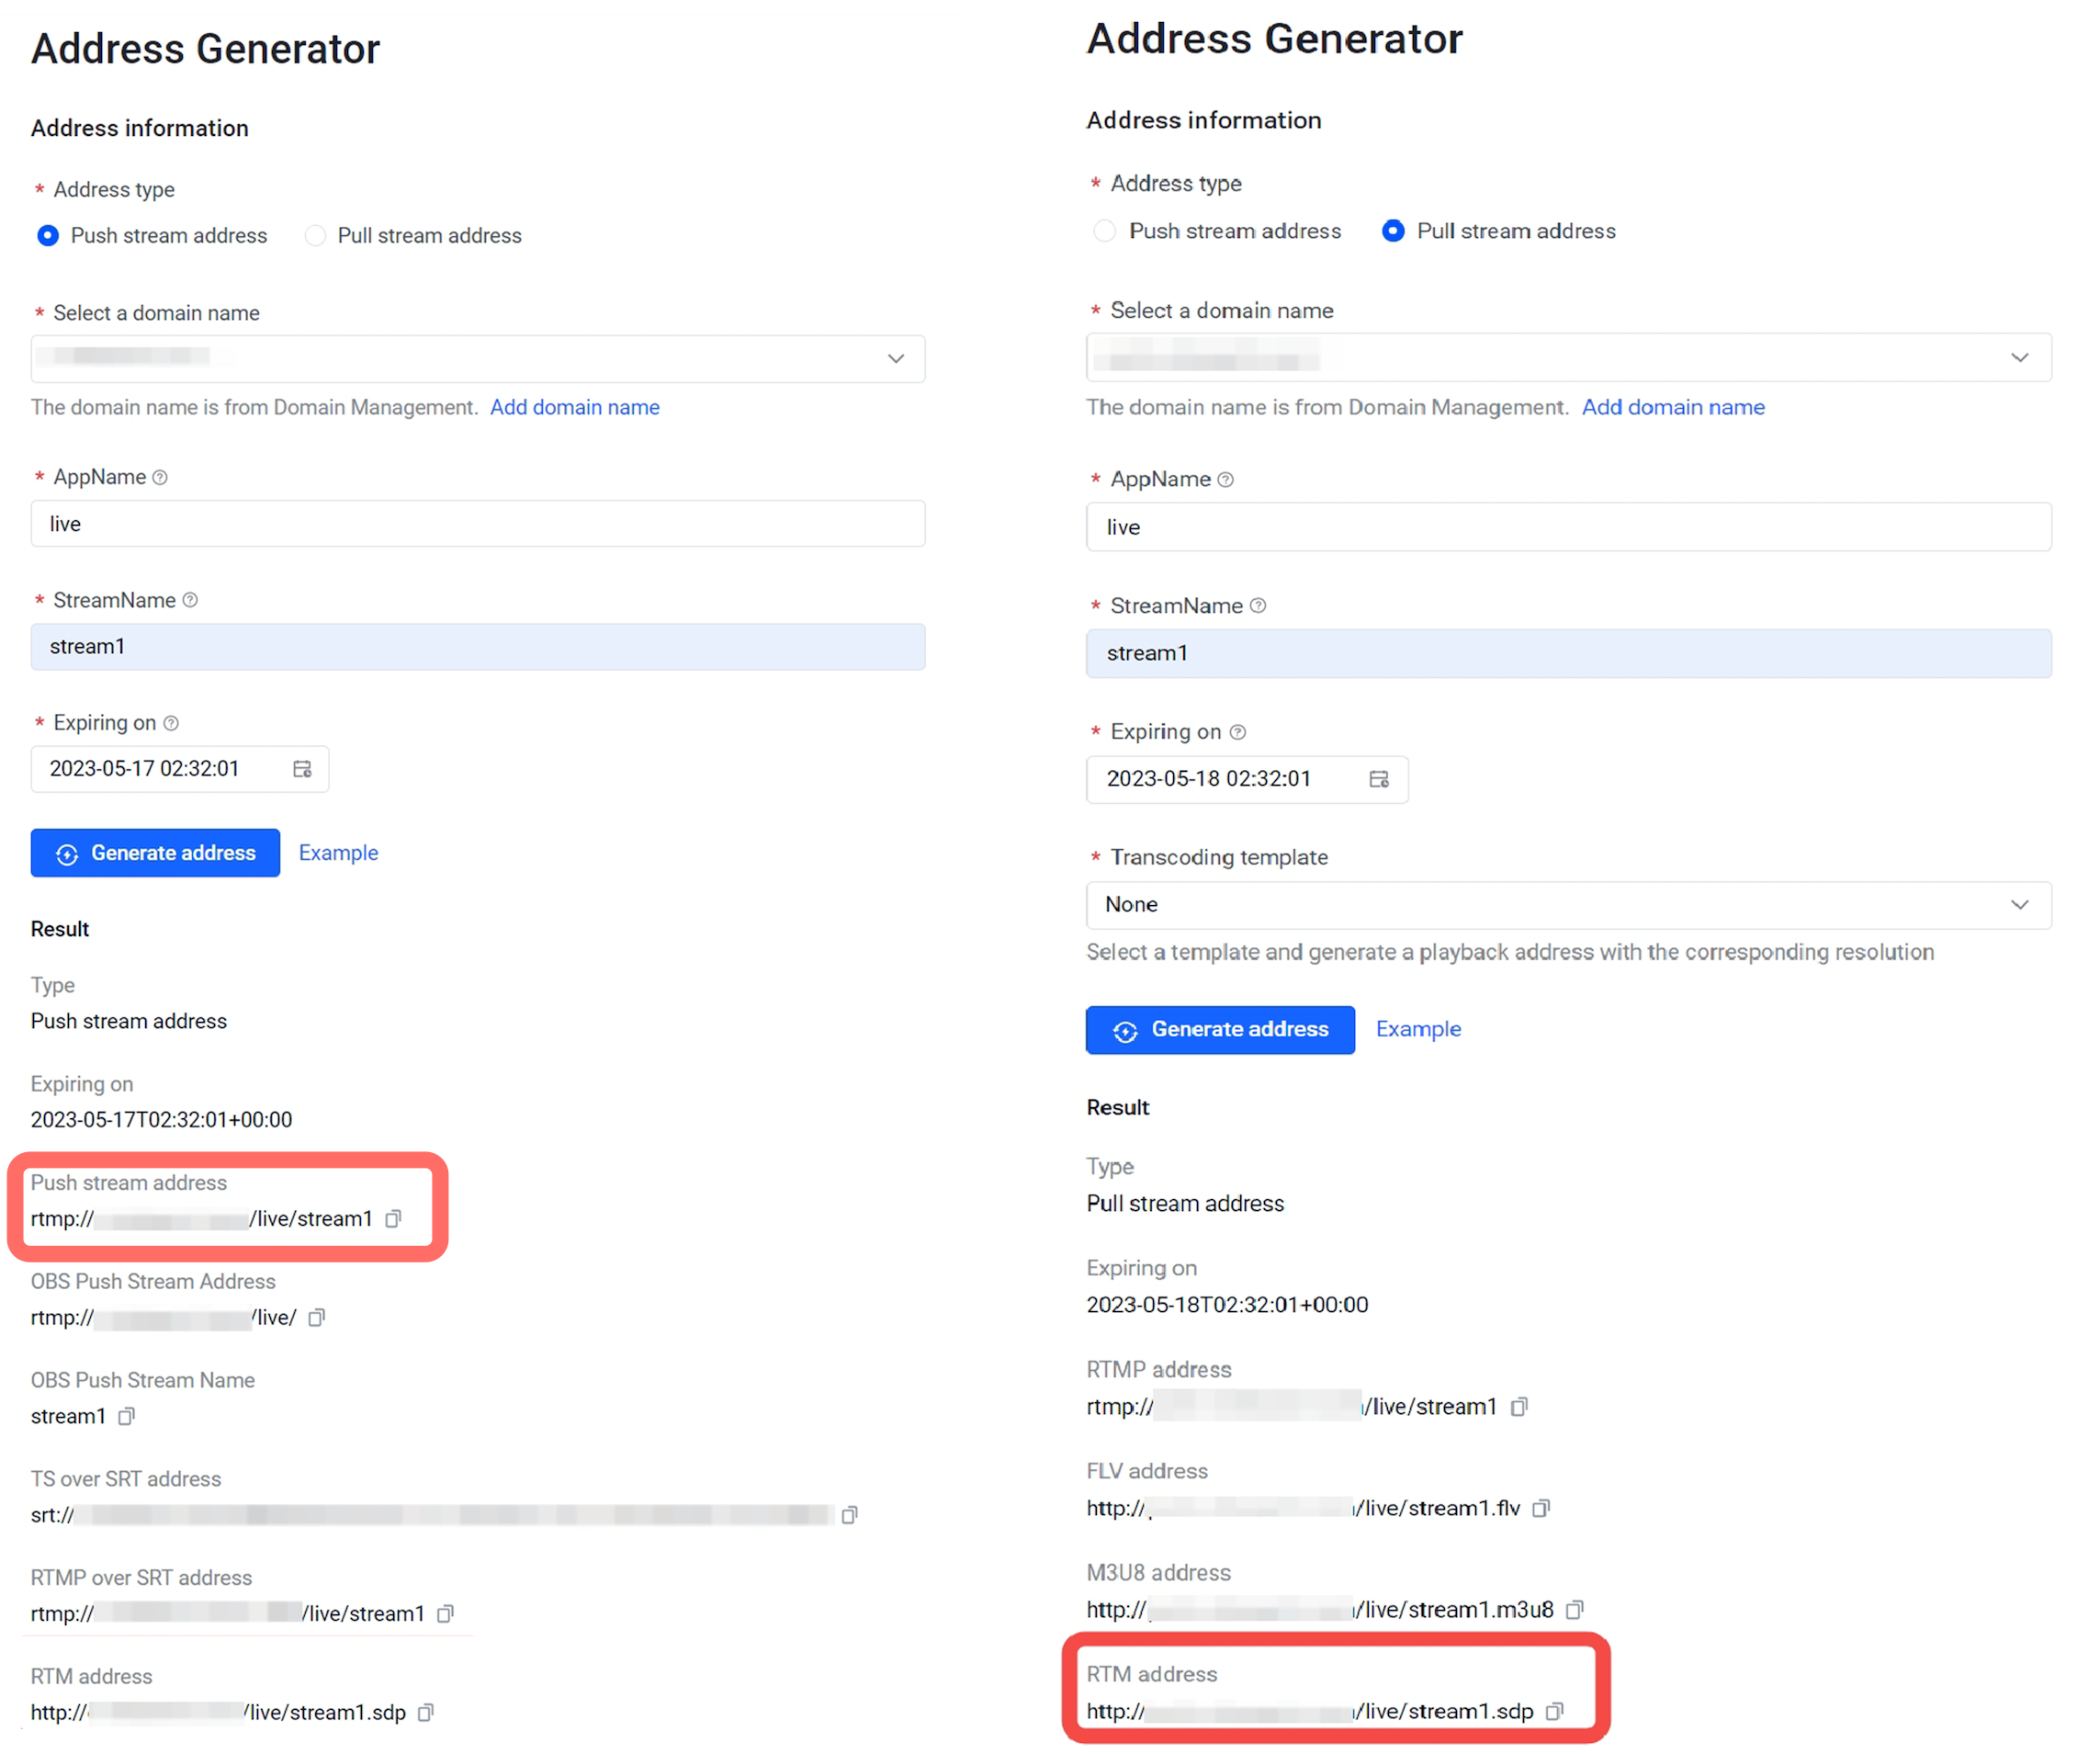Open the Transcoding template dropdown
2100x1754 pixels.
pyautogui.click(x=1569, y=904)
